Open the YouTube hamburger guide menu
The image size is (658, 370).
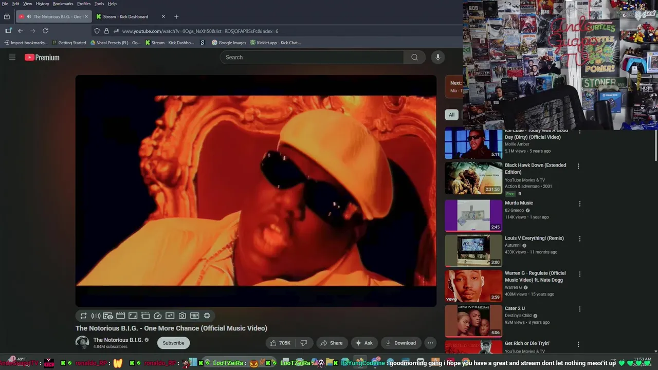(x=12, y=57)
